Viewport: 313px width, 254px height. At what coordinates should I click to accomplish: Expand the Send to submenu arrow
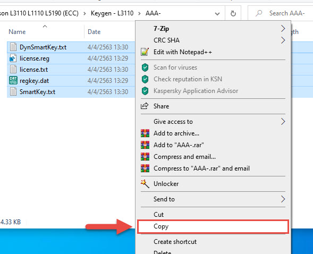(283, 199)
